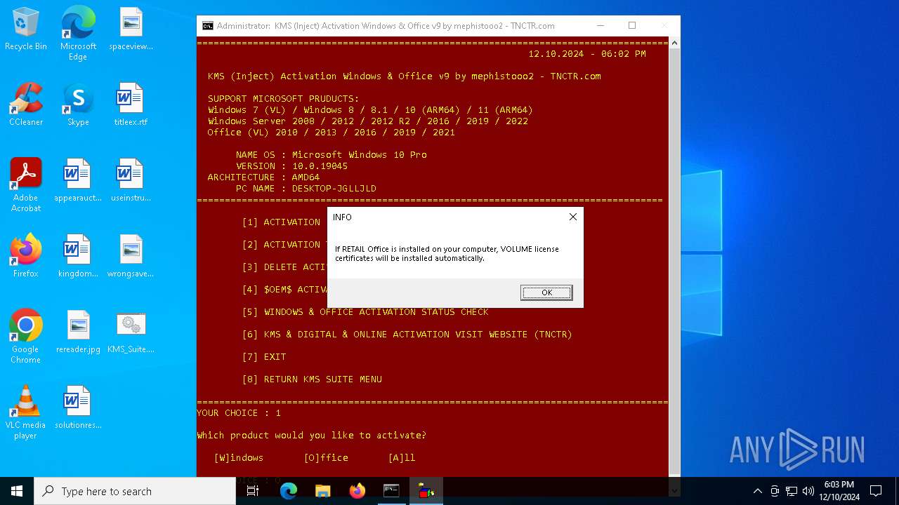
Task: Open Task View on the taskbar
Action: coord(254,491)
